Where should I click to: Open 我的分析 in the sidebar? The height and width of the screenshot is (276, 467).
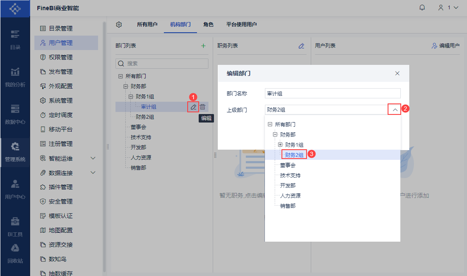[15, 77]
